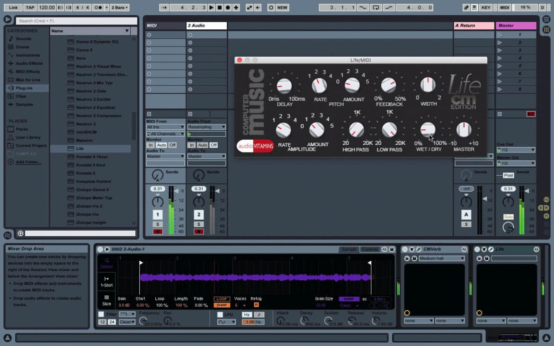Toggle Follow playback arrow button
The height and width of the screenshot is (346, 554).
tap(164, 8)
